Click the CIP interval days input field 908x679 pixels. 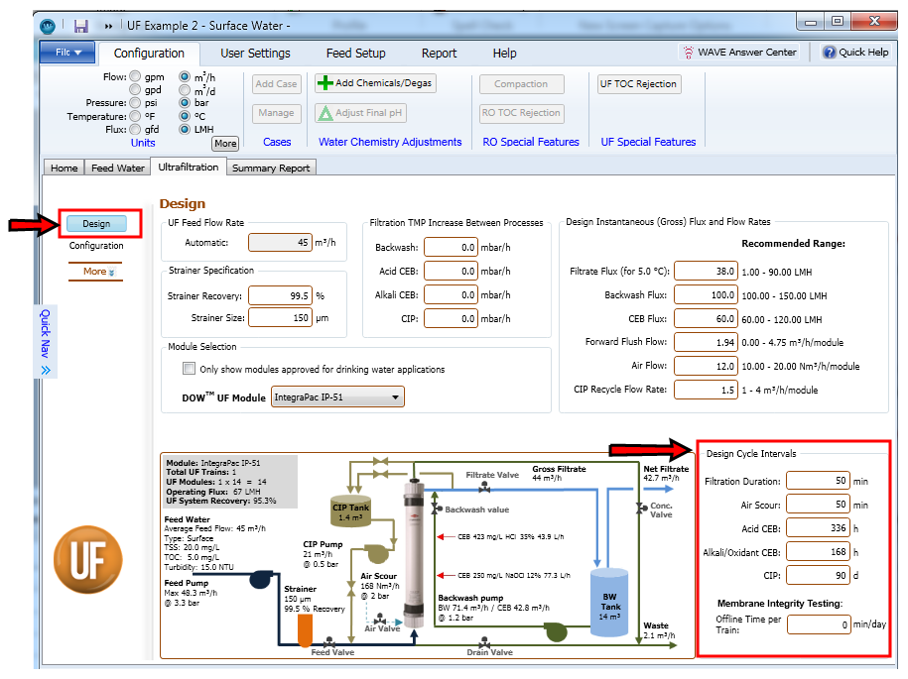coord(818,576)
